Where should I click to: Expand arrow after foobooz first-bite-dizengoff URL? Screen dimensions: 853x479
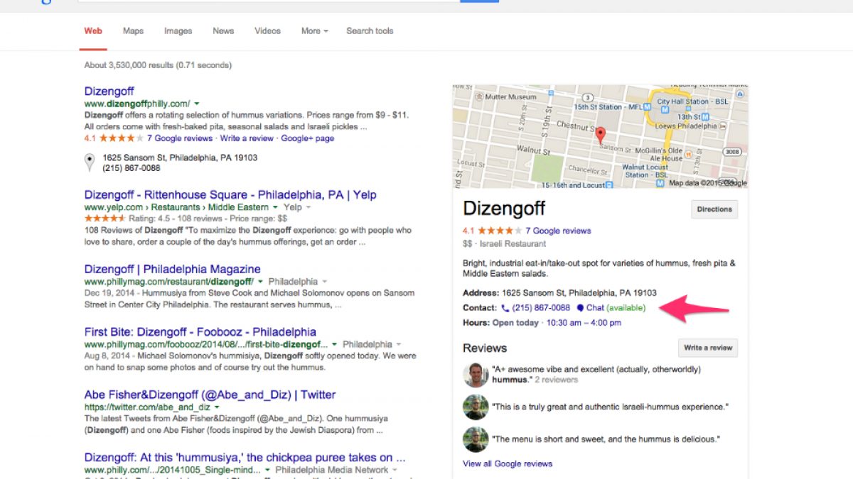point(335,344)
